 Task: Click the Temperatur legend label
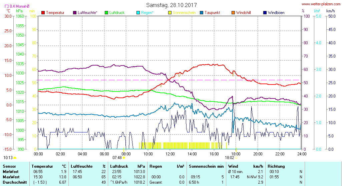click(x=55, y=13)
